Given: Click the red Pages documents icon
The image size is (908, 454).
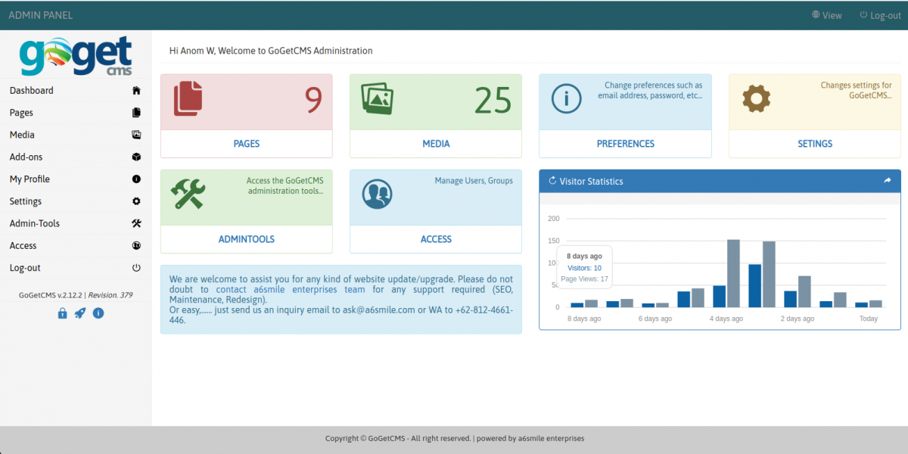Looking at the screenshot, I should click(x=188, y=99).
